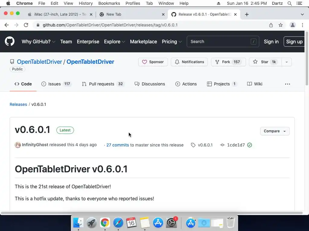Open the Chrome menu in the menu bar
The image size is (309, 231).
tap(24, 3)
